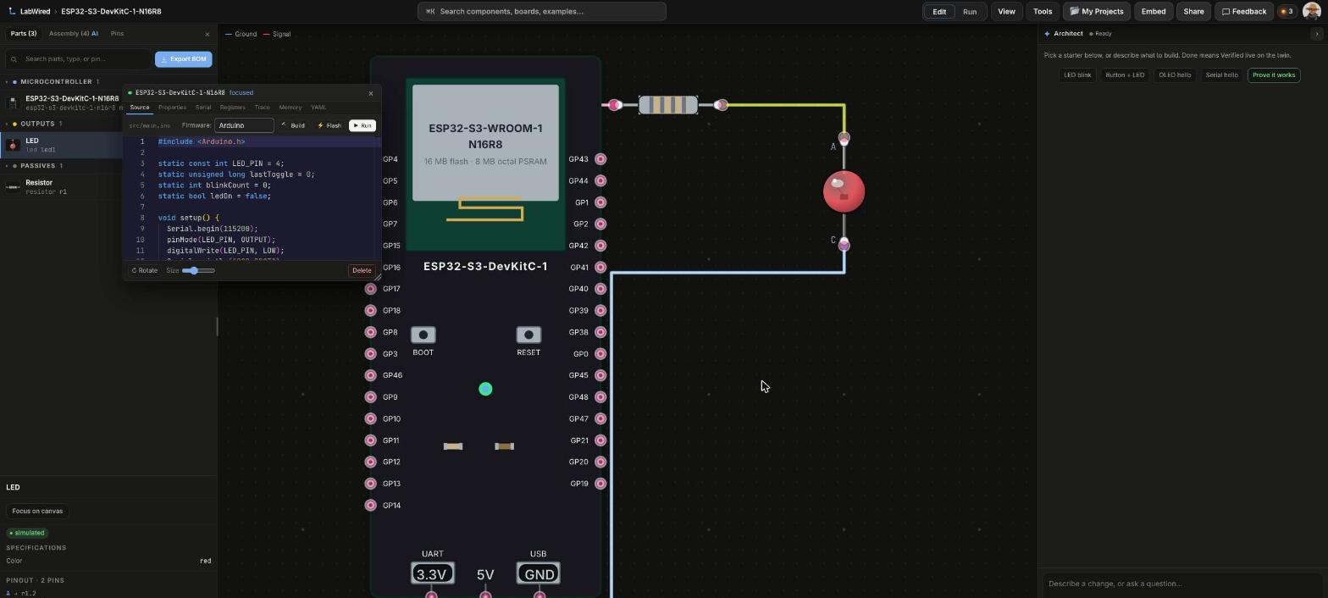
Task: Open the Feedback button
Action: click(x=1244, y=12)
